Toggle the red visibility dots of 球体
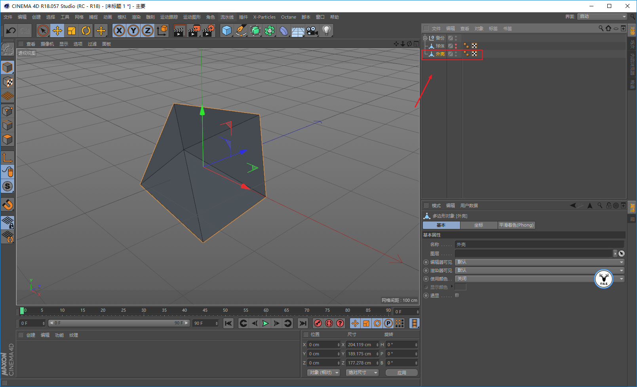Image resolution: width=637 pixels, height=387 pixels. click(456, 46)
